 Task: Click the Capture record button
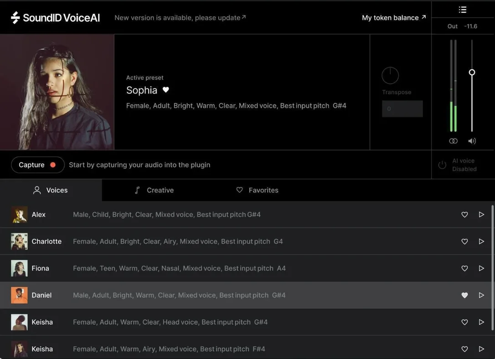(x=37, y=165)
